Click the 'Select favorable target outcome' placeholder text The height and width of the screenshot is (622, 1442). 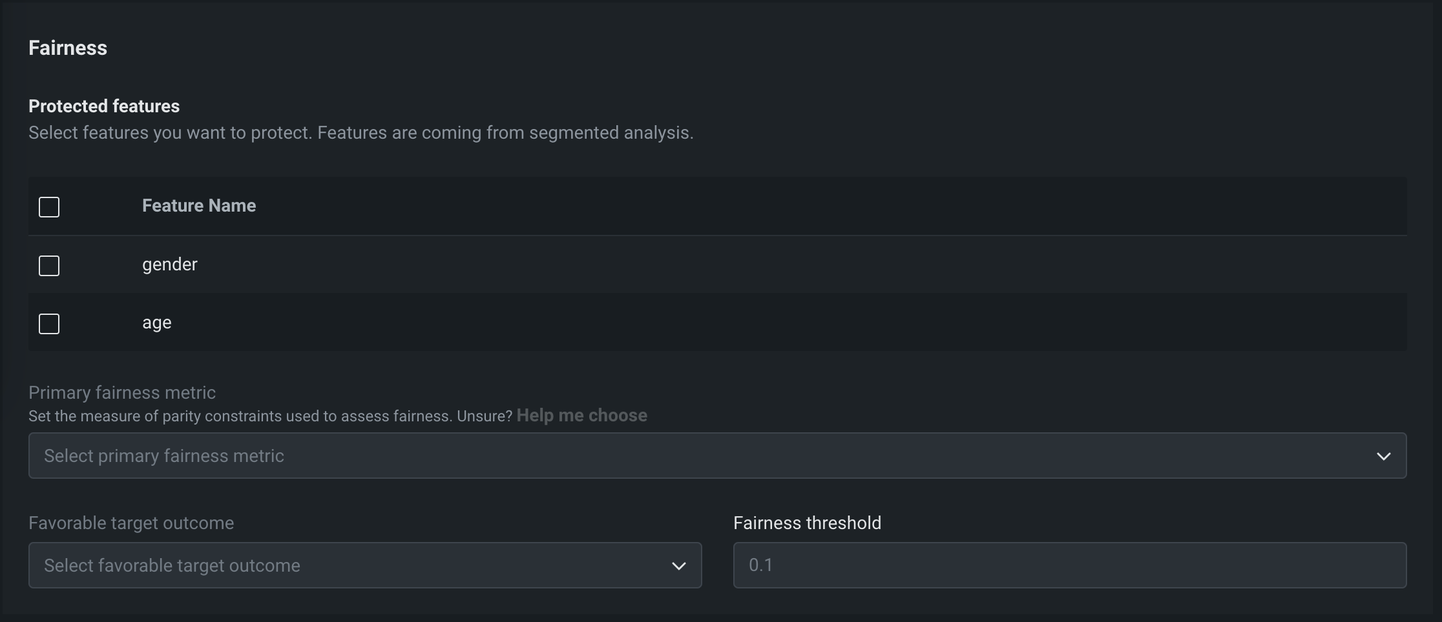(172, 565)
